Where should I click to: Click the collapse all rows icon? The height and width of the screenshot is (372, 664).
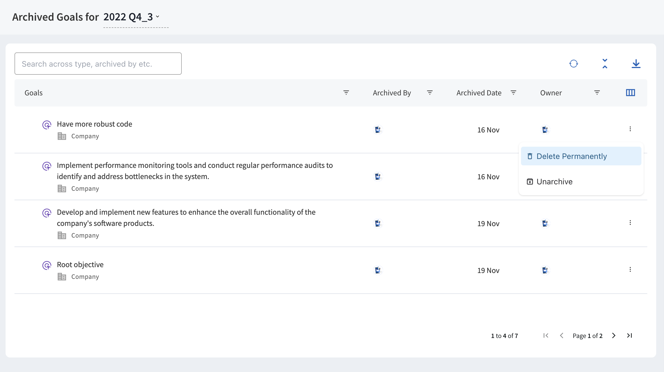click(605, 64)
